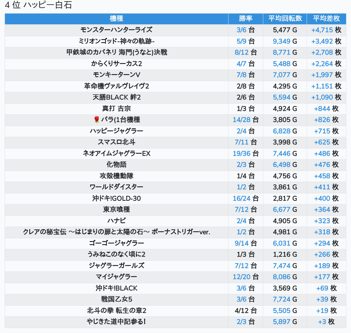Click the ゴーゴージャグラー machine name

[116, 244]
